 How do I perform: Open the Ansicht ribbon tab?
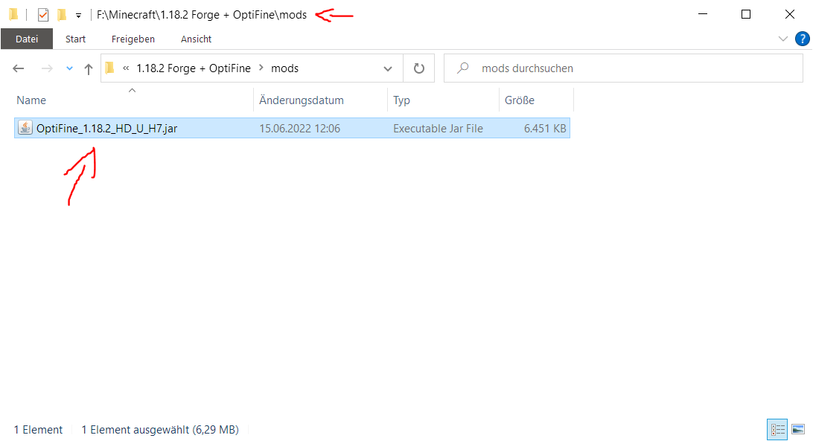tap(196, 39)
